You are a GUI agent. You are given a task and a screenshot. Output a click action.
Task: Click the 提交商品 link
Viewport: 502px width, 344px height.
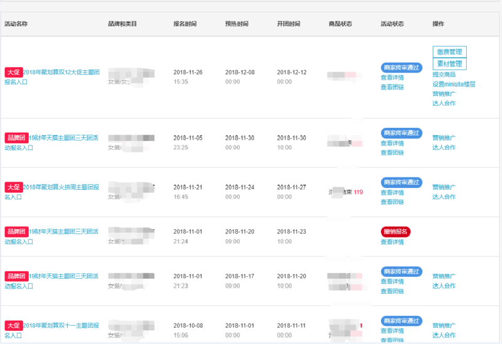click(444, 75)
